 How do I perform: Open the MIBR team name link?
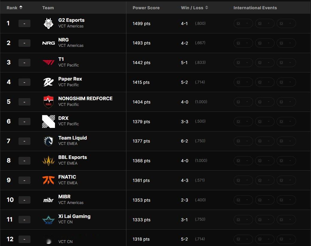pyautogui.click(x=65, y=197)
